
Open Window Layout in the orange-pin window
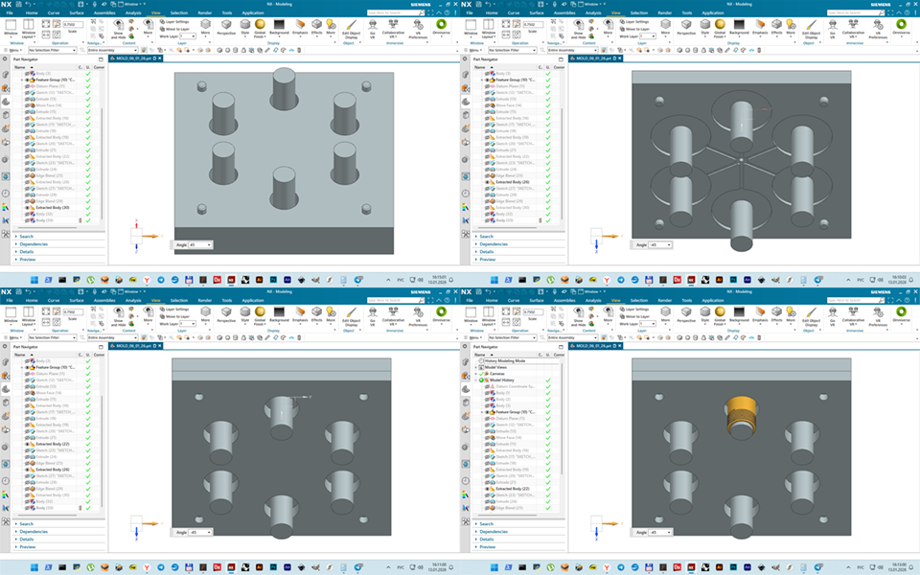point(488,315)
